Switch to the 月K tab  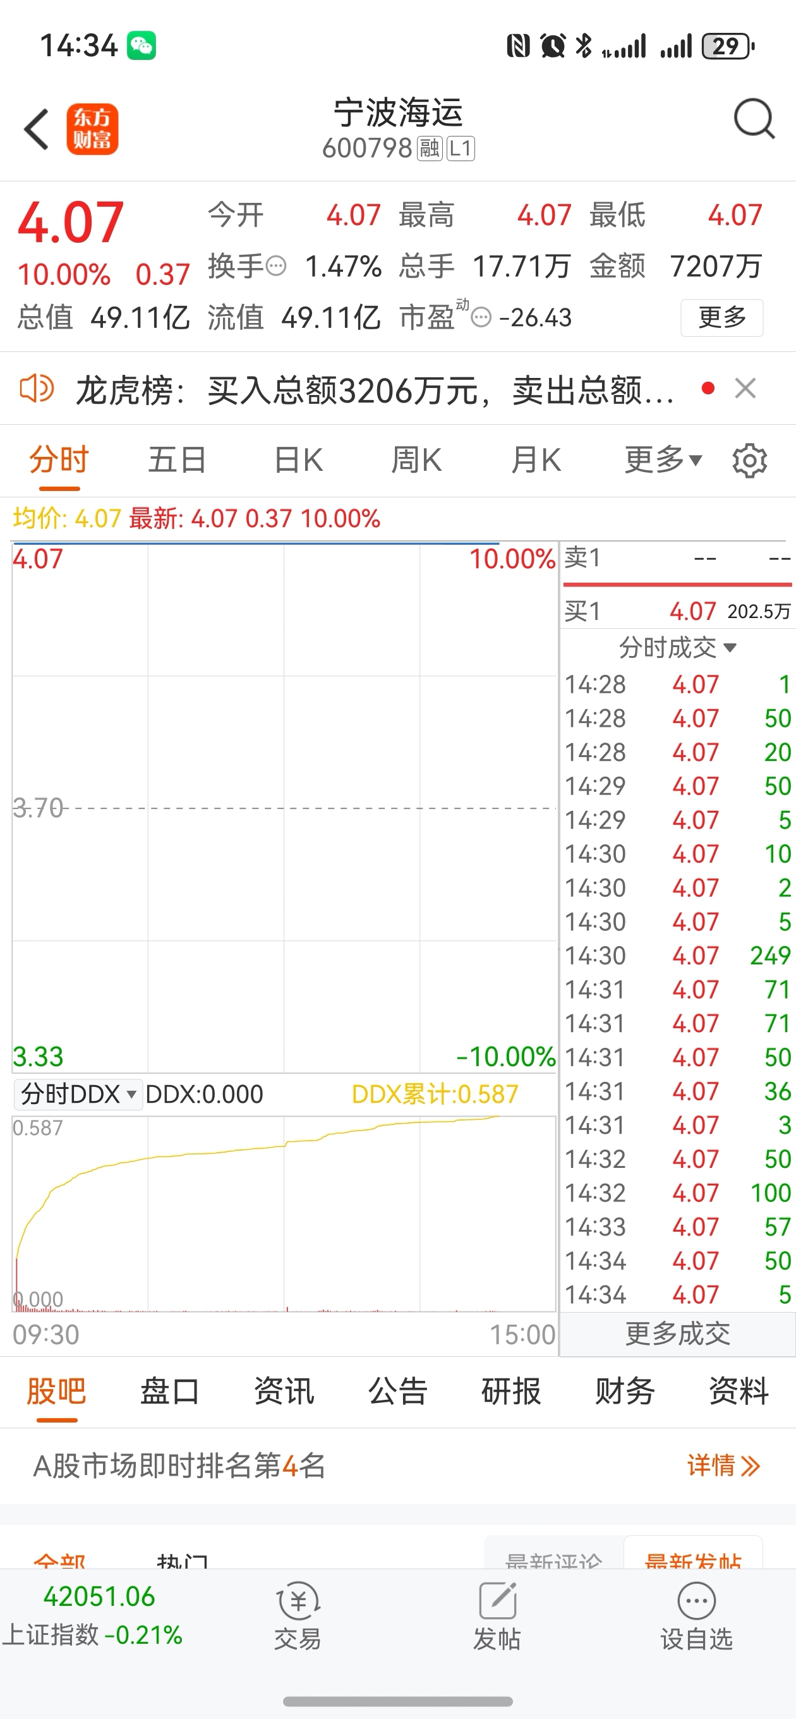point(535,460)
